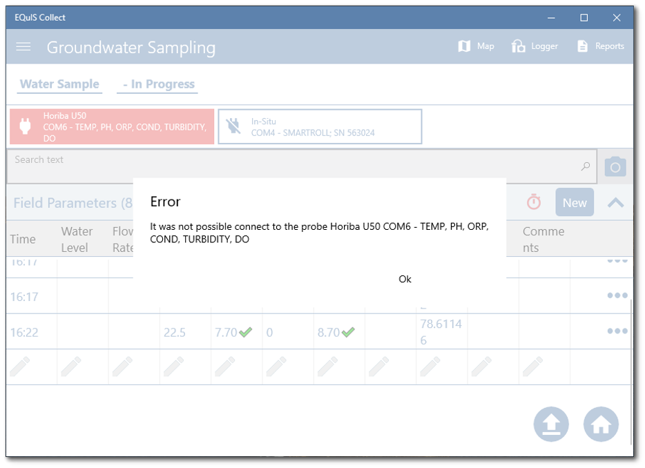Screen dimensions: 645x468
Task: Dismiss the error dialog with Ok
Action: pos(405,280)
